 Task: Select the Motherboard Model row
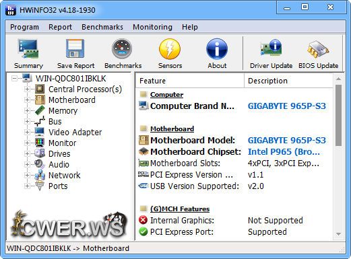[234, 141]
